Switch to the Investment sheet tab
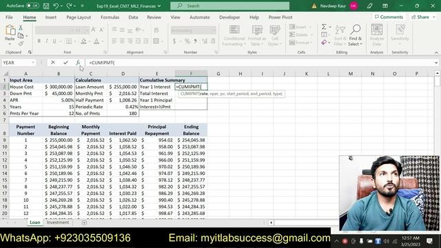 (x=58, y=223)
